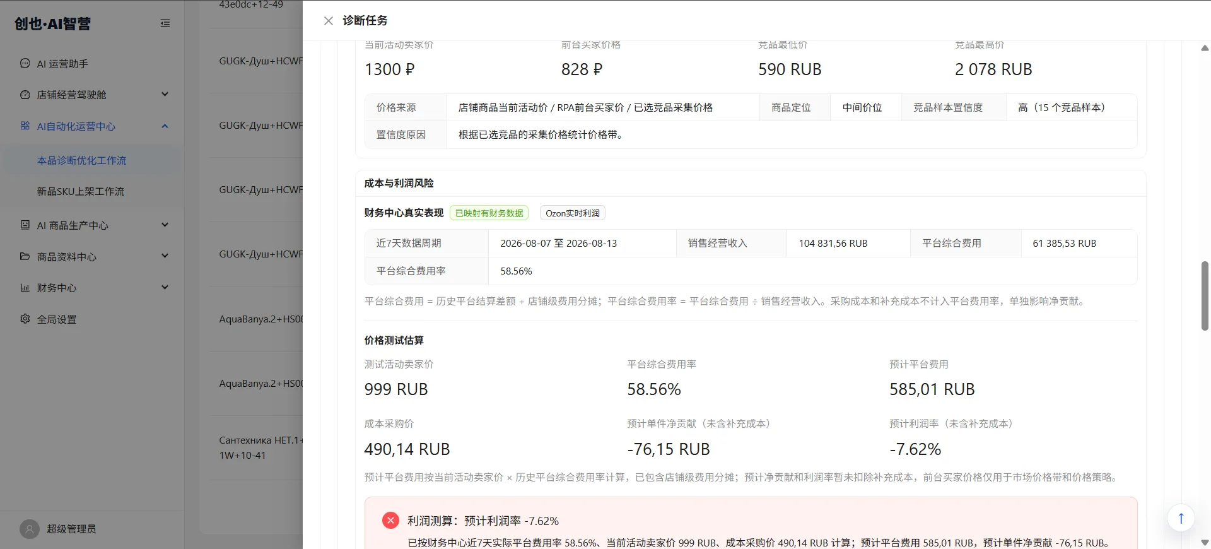
Task: Click the 店铺经营驾驶舱 dashboard icon
Action: coord(25,95)
